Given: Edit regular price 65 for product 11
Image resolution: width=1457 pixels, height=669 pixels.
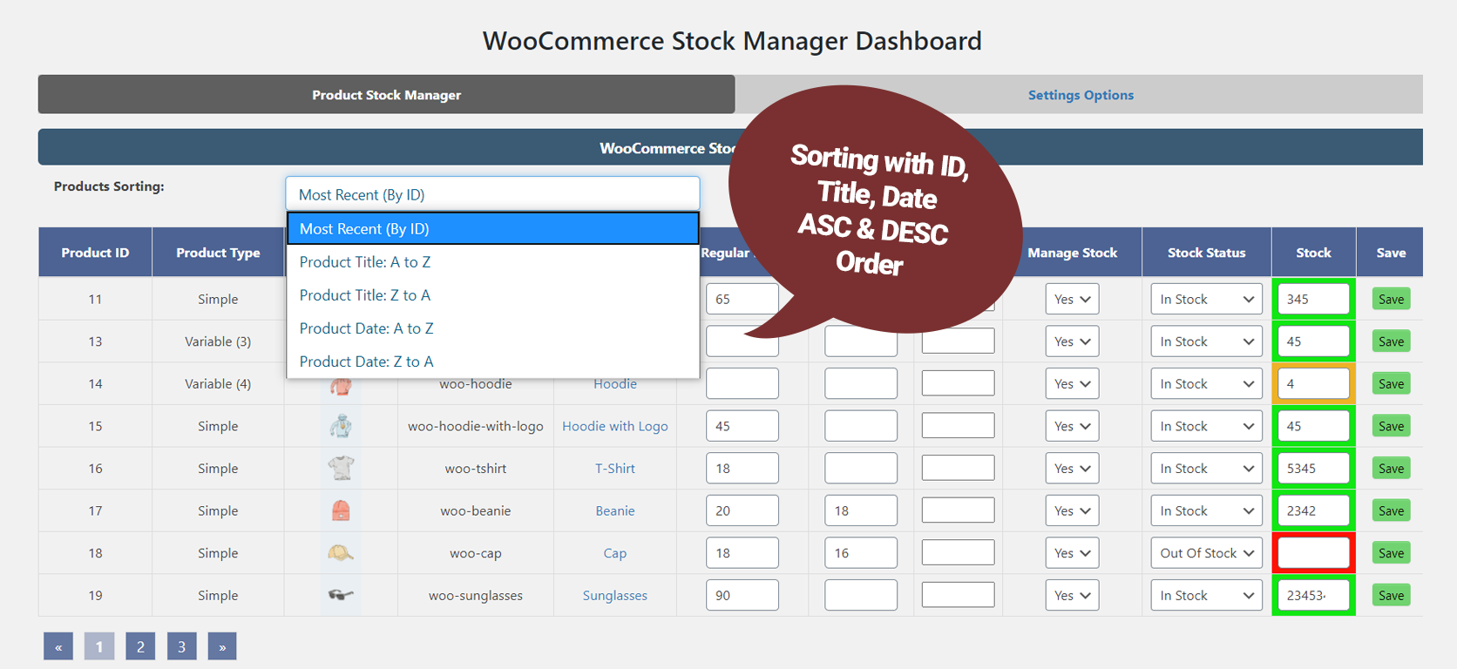Looking at the screenshot, I should click(x=742, y=299).
